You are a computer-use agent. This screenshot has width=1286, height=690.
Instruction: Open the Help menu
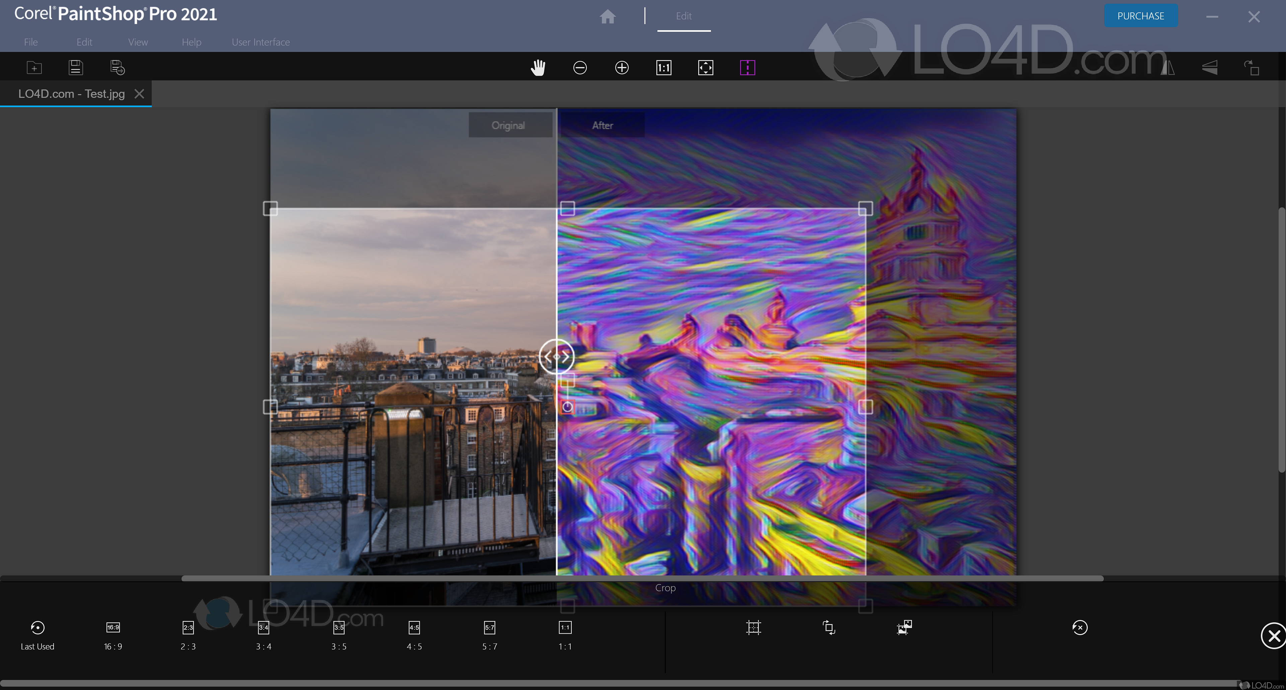[x=191, y=42]
